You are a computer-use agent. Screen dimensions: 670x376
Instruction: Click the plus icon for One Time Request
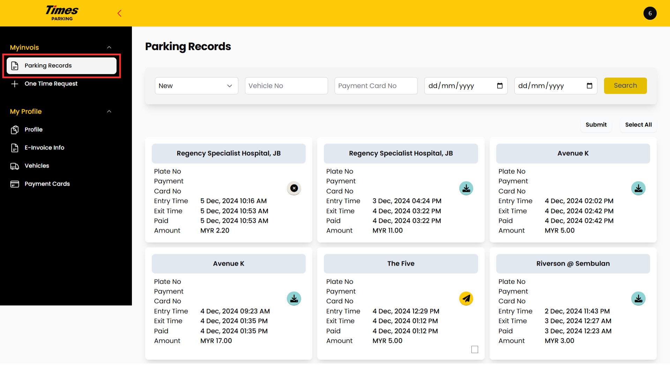point(15,84)
